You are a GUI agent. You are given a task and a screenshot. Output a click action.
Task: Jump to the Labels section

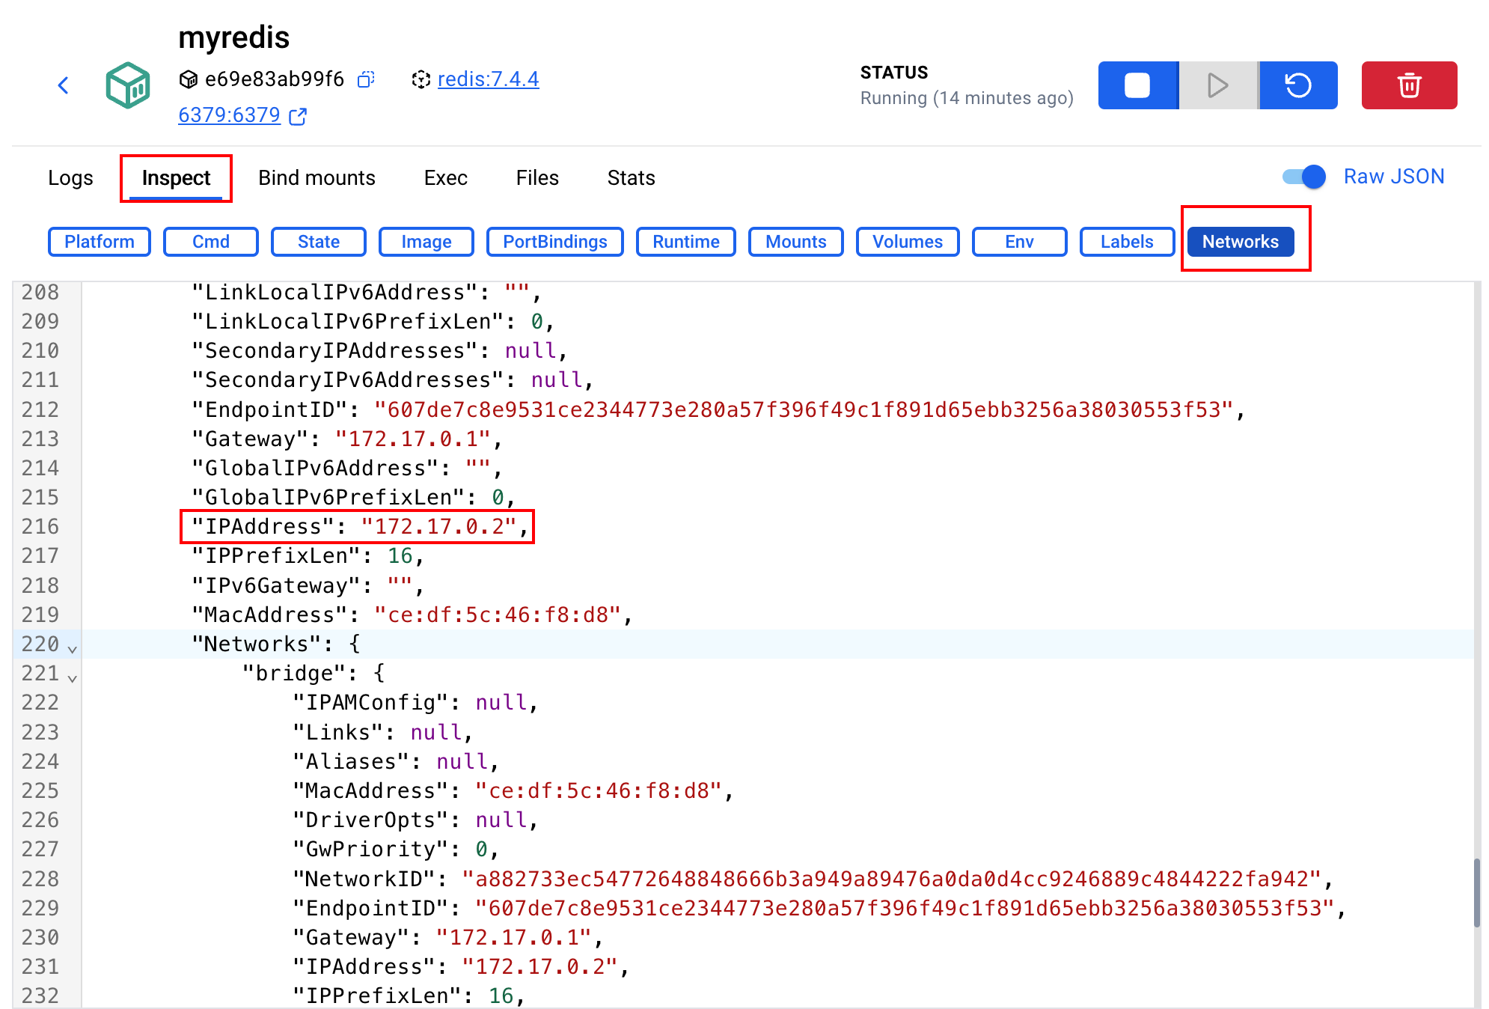coord(1128,242)
